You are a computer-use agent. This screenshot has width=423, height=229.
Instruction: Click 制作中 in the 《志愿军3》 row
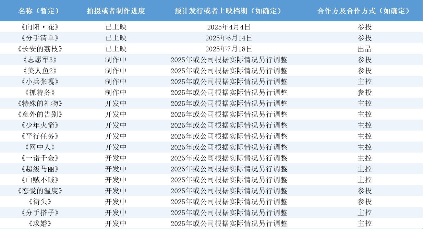click(x=116, y=60)
